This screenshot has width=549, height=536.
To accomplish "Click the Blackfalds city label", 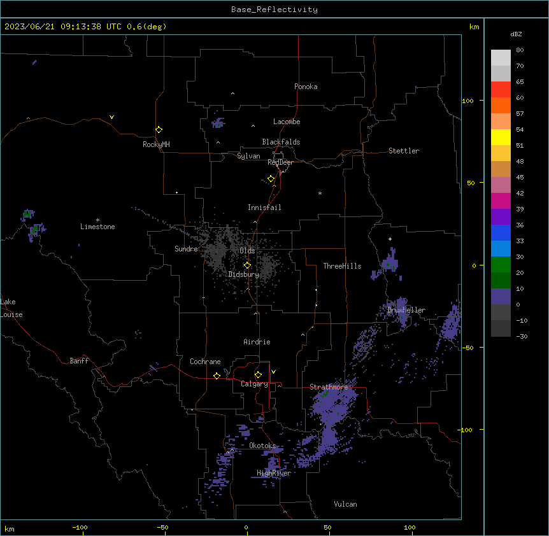I will (281, 142).
